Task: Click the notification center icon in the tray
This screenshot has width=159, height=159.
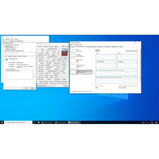Action: [156, 122]
